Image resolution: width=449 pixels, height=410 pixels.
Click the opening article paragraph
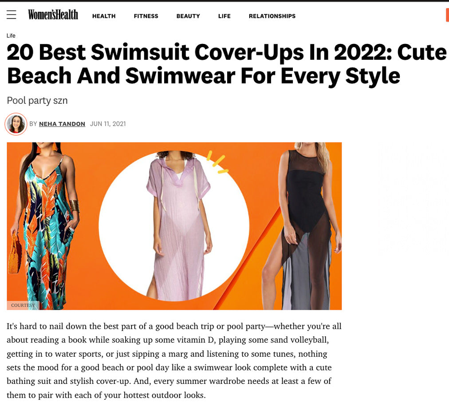tap(174, 360)
